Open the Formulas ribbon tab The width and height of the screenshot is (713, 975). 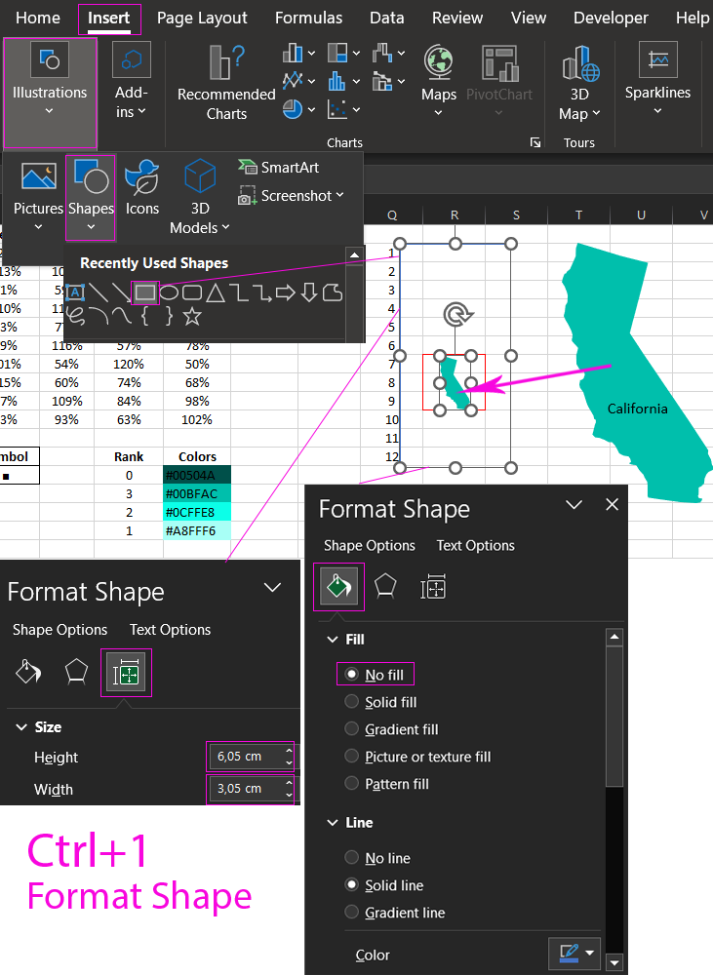pyautogui.click(x=308, y=18)
